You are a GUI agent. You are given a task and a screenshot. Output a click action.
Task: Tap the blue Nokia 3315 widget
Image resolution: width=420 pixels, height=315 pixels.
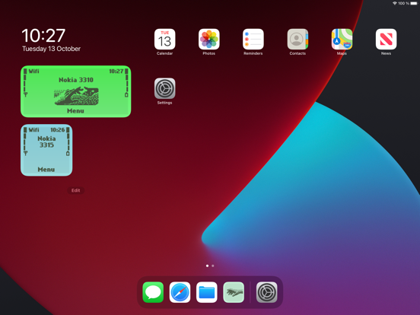pyautogui.click(x=46, y=150)
